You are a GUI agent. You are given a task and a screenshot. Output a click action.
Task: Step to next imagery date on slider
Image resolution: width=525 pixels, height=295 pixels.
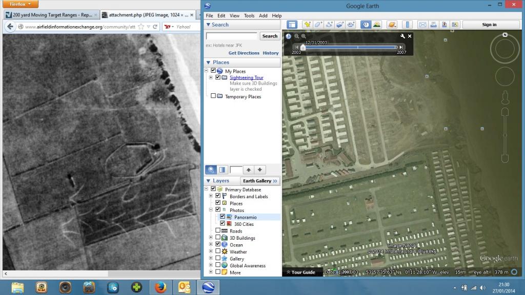tap(401, 48)
